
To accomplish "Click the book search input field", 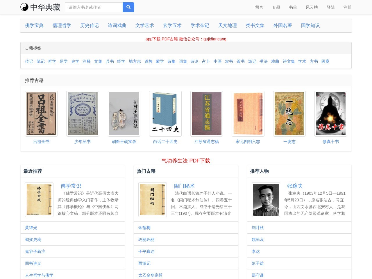I will pyautogui.click(x=94, y=7).
